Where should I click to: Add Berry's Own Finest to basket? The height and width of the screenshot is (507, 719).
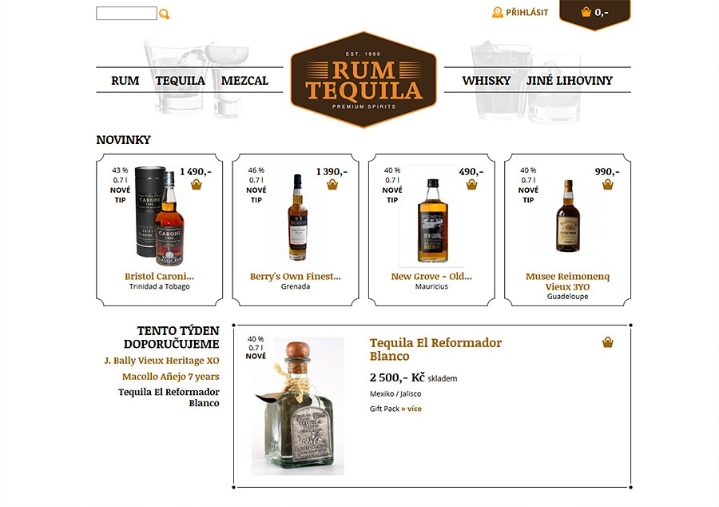point(332,185)
